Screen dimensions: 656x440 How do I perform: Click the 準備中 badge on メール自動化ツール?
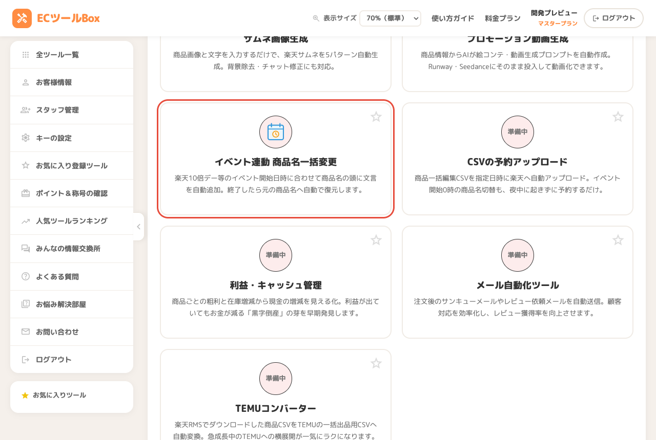click(518, 255)
